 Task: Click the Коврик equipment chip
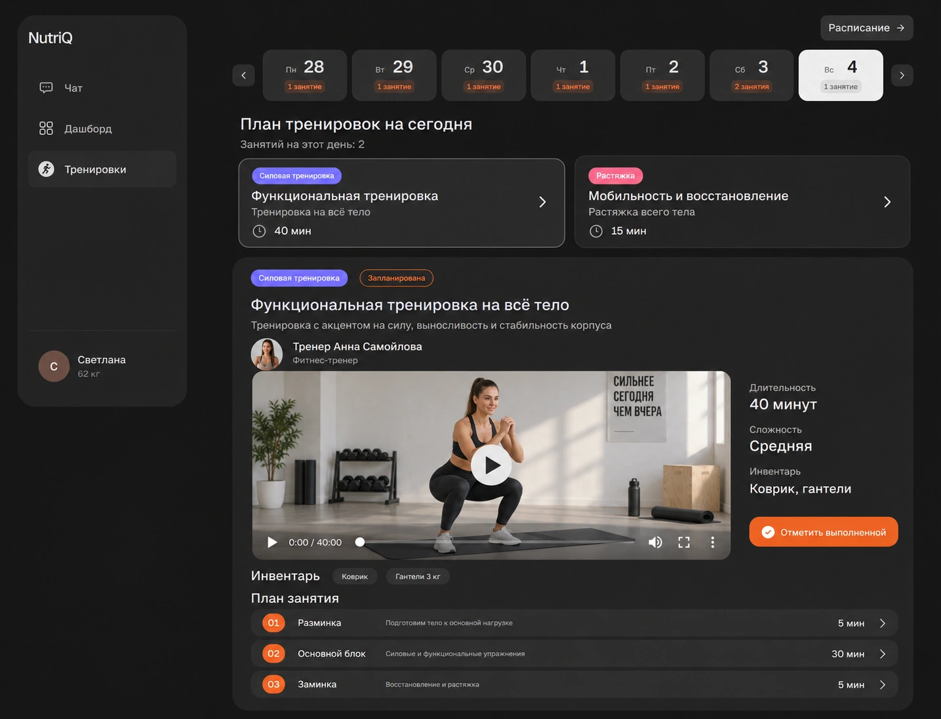pyautogui.click(x=355, y=577)
